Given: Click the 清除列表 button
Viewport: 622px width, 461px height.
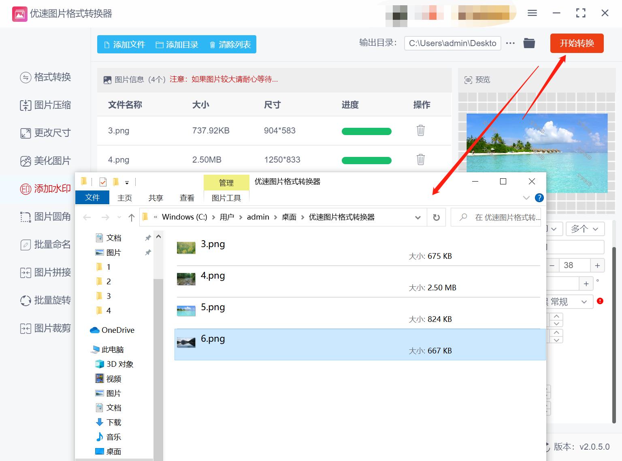Looking at the screenshot, I should click(230, 44).
